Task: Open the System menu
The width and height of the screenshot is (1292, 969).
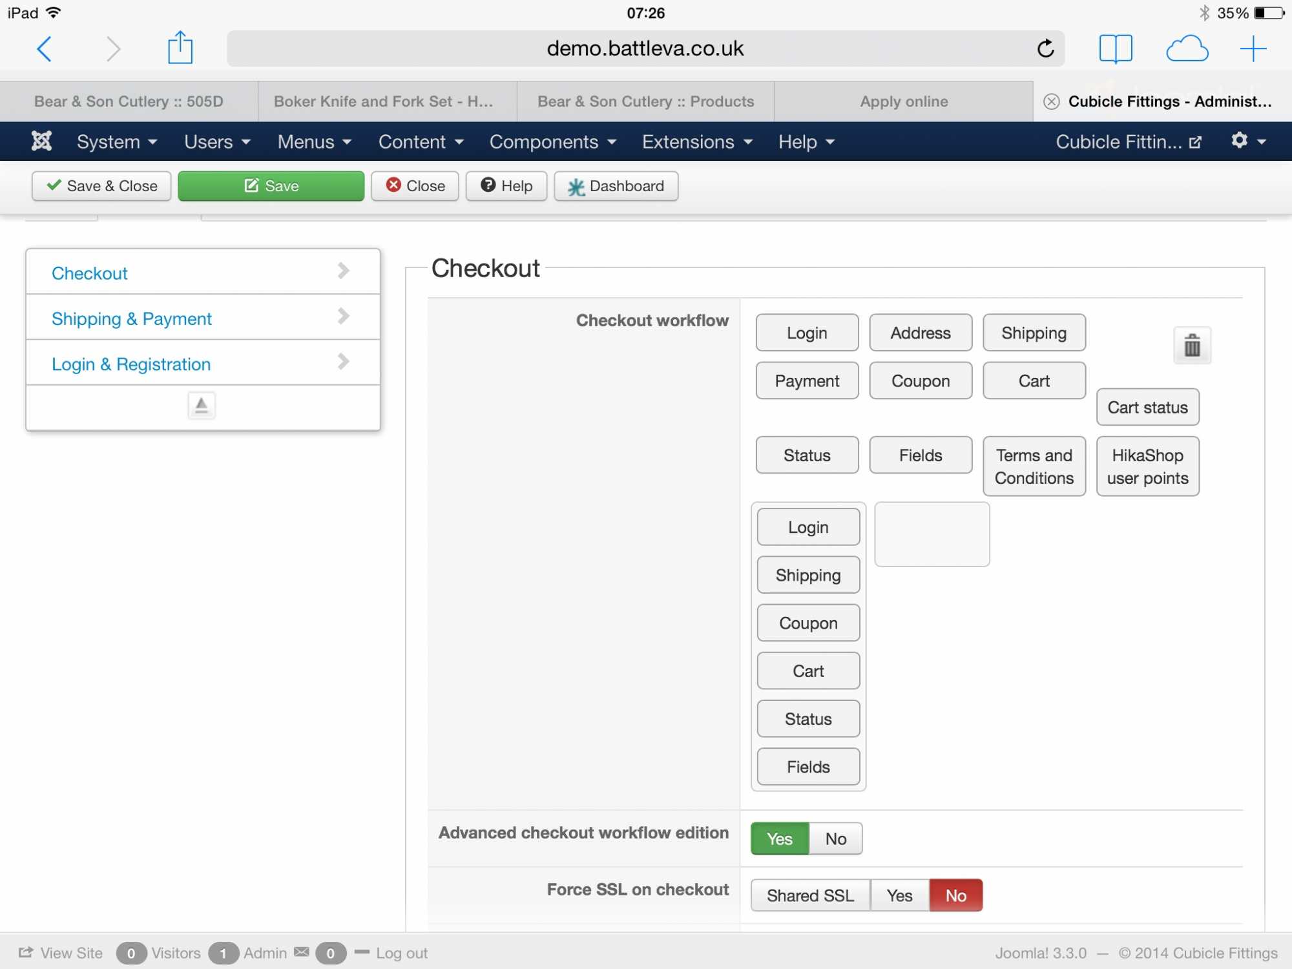Action: [x=116, y=141]
